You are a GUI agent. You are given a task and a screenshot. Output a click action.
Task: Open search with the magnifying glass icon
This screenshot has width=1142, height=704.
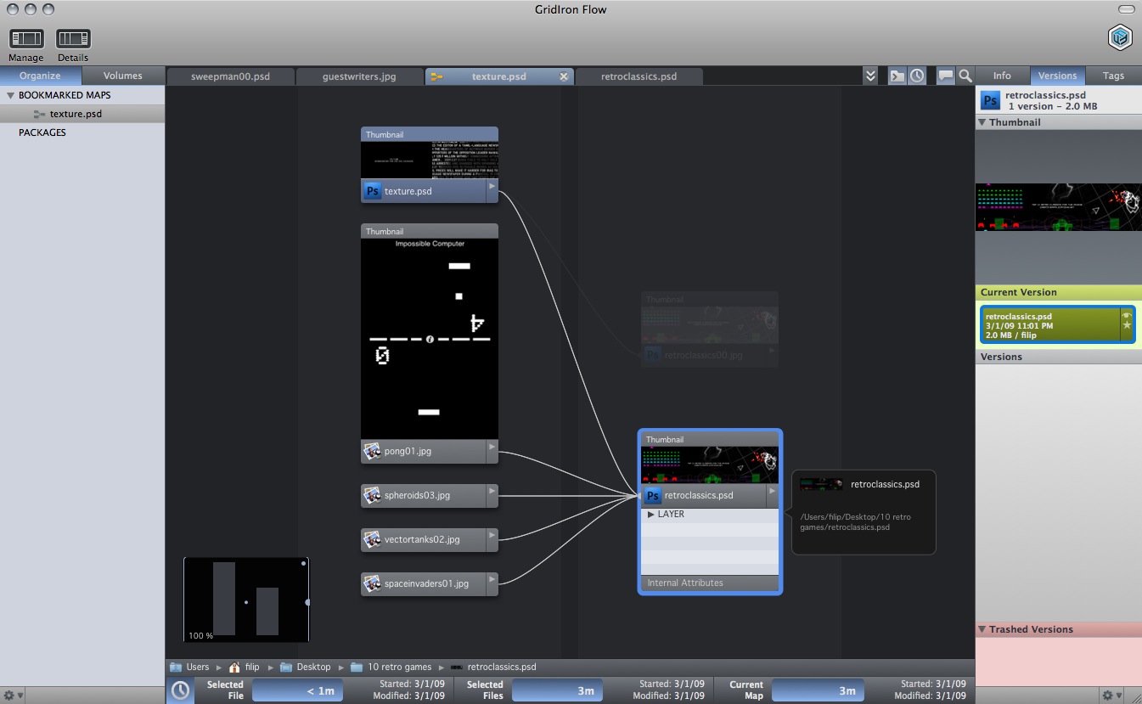click(x=965, y=76)
